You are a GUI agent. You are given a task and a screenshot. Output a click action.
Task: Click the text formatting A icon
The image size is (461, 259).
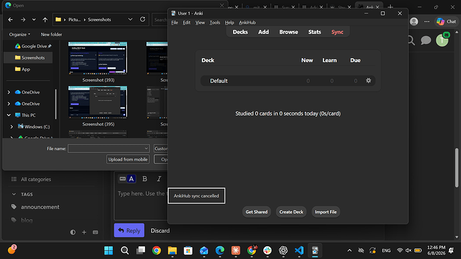tap(132, 178)
